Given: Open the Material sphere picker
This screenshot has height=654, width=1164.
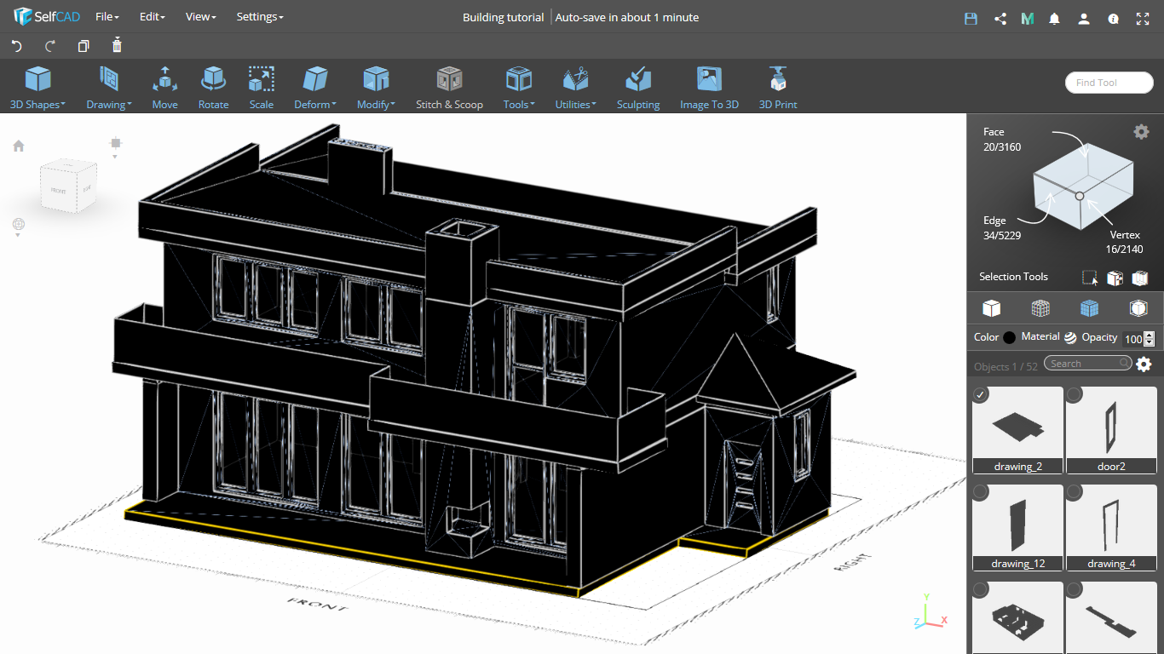Looking at the screenshot, I should pos(1070,337).
